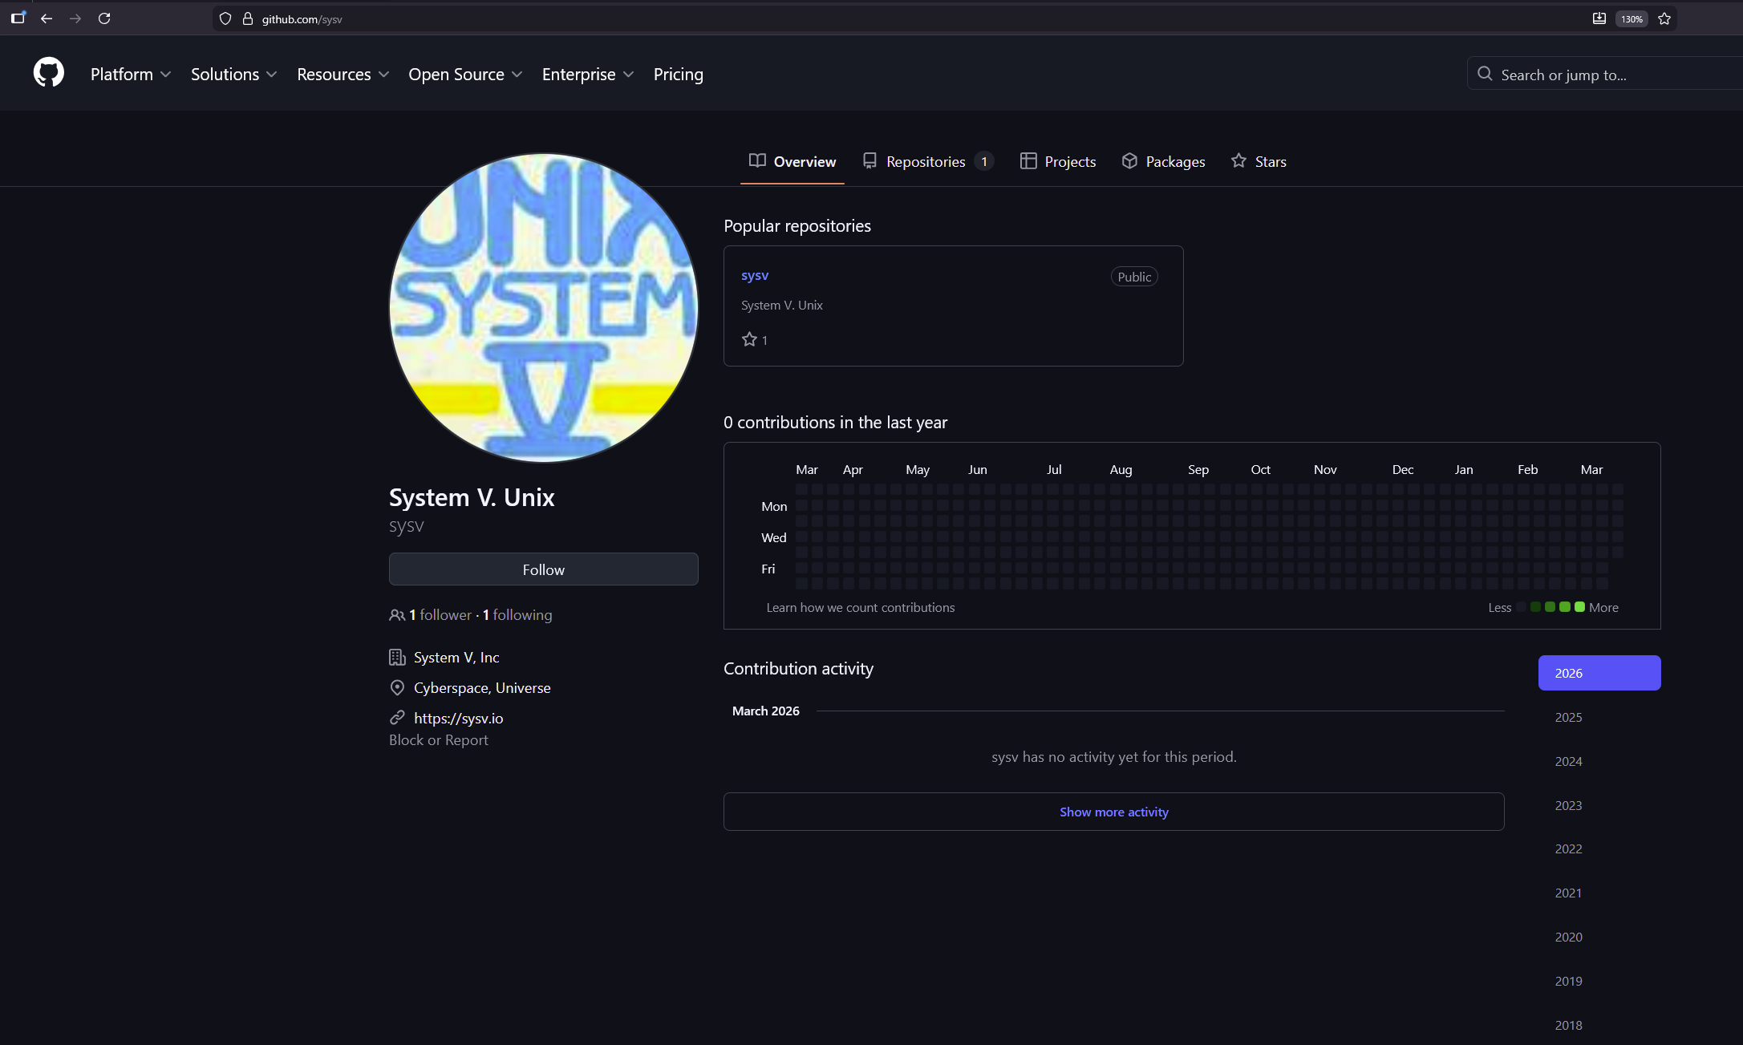Image resolution: width=1743 pixels, height=1045 pixels.
Task: Click the Follow button
Action: 543,569
